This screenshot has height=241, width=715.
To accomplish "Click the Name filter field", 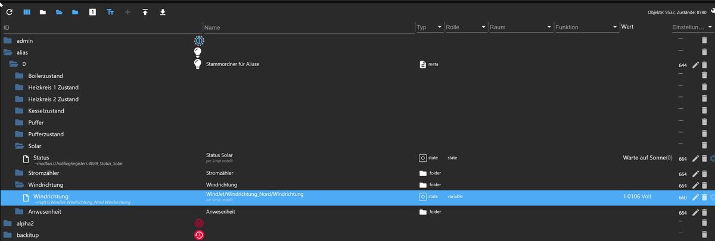I will coord(309,27).
